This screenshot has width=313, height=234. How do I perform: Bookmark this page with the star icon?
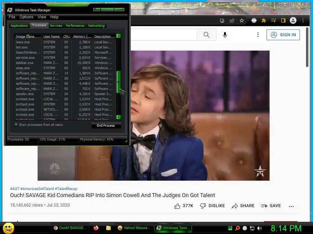coord(242,20)
